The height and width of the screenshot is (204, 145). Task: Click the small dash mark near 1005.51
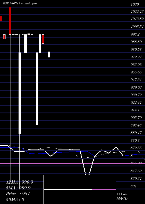point(46,25)
